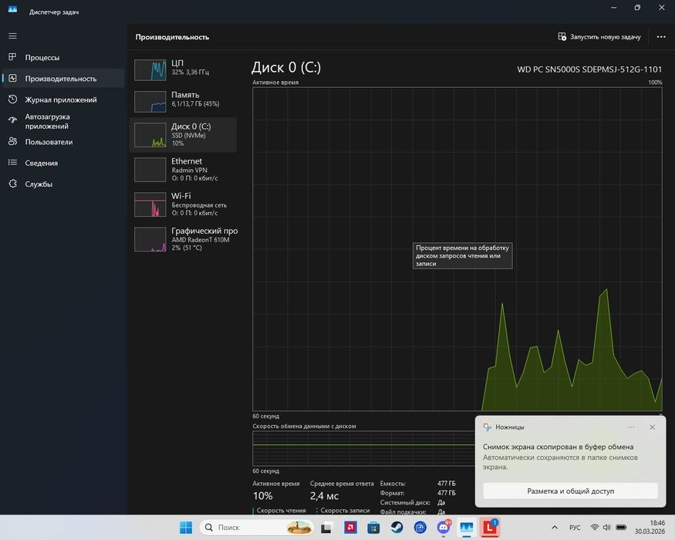Expand hidden system tray icons chevron

click(x=555, y=527)
